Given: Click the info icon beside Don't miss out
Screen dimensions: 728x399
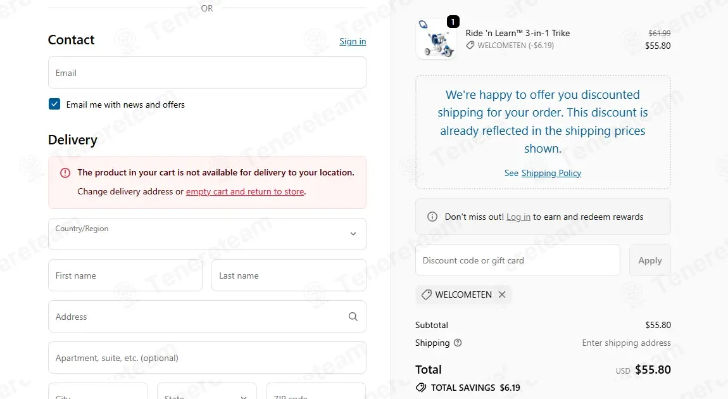Looking at the screenshot, I should (x=432, y=217).
